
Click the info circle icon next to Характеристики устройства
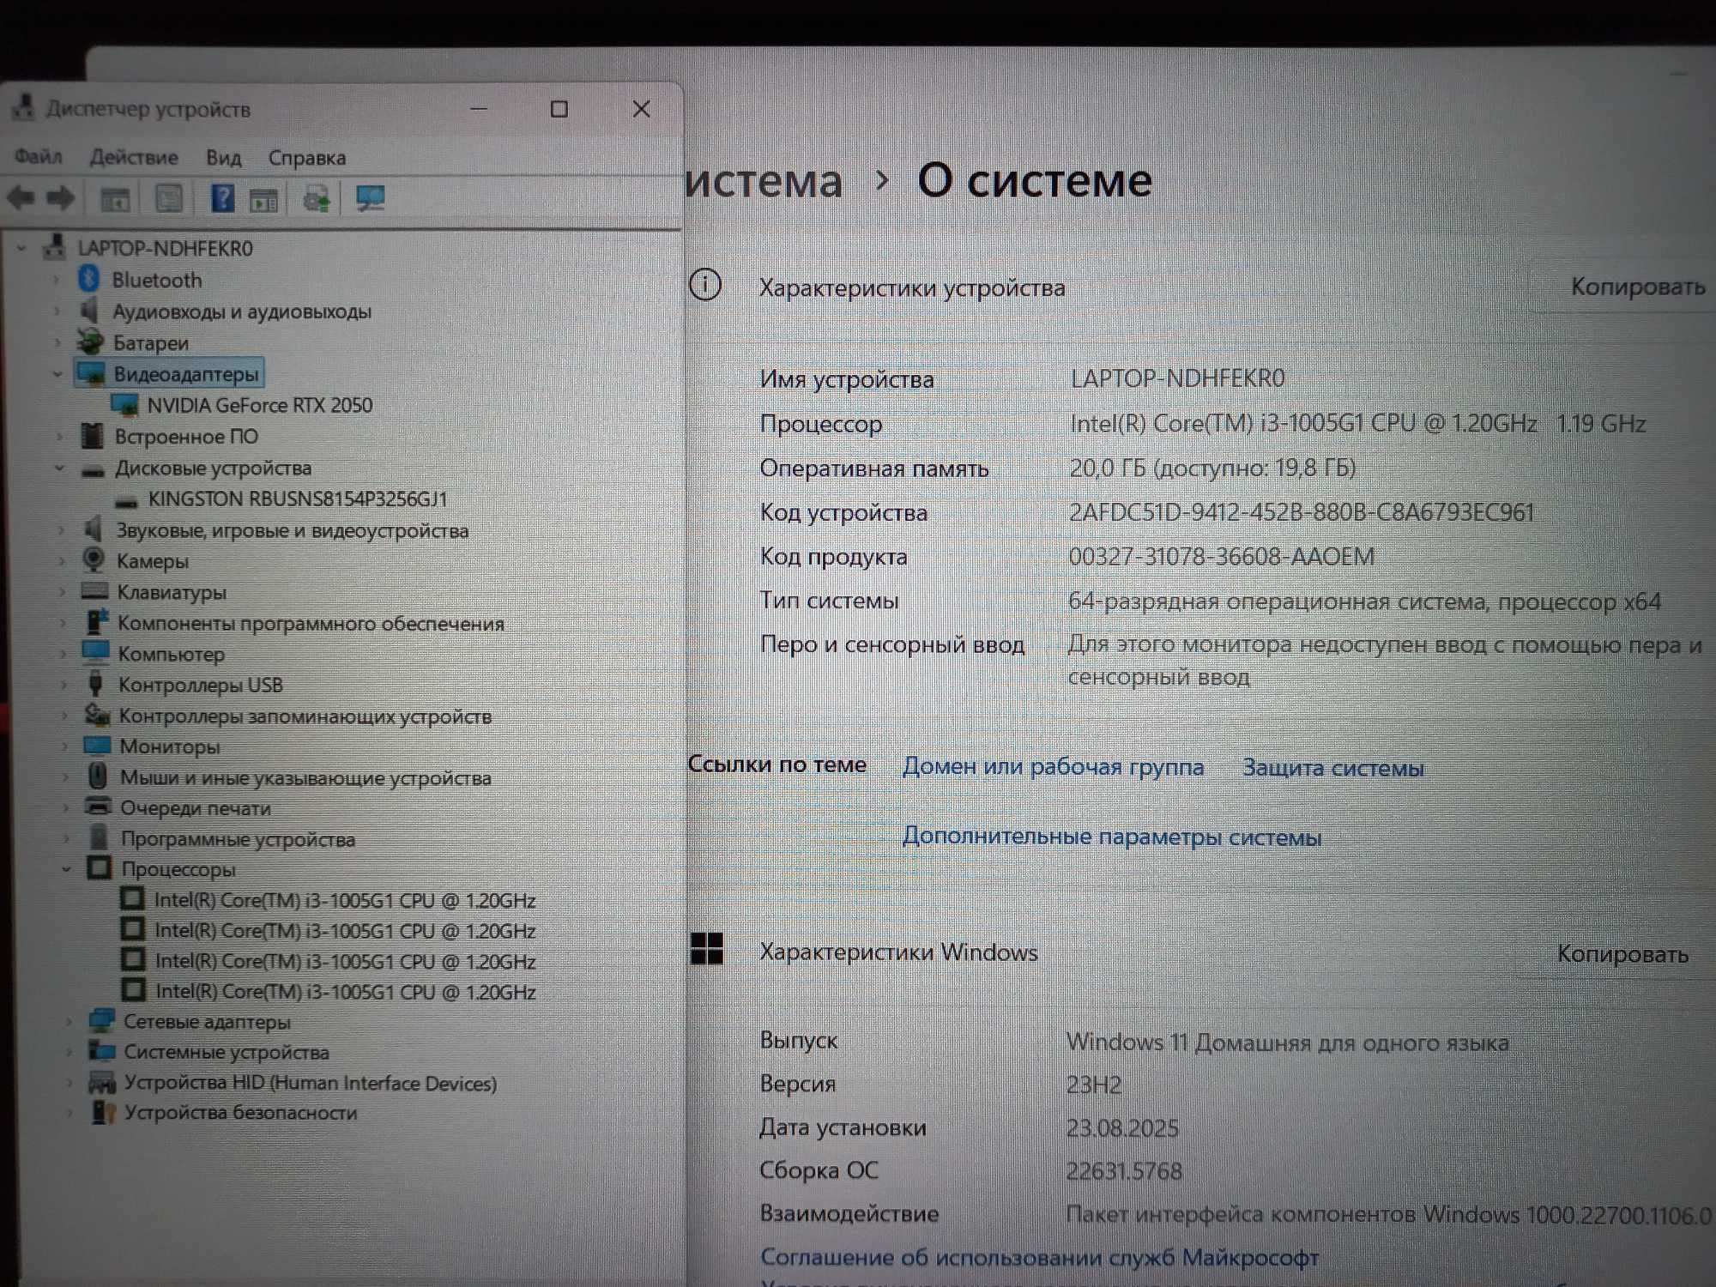[705, 285]
